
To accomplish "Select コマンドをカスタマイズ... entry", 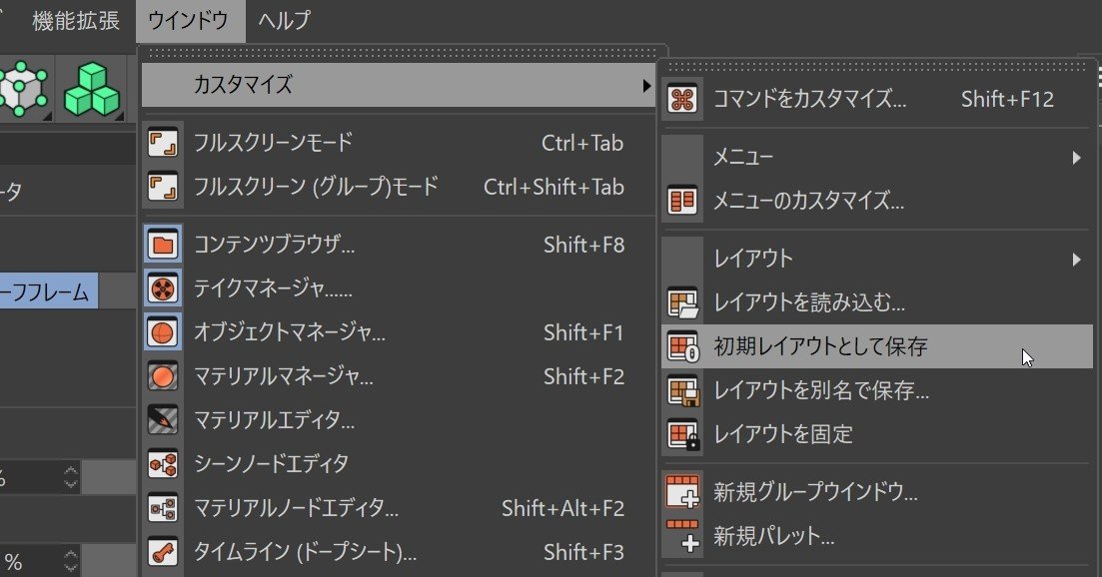I will click(877, 99).
